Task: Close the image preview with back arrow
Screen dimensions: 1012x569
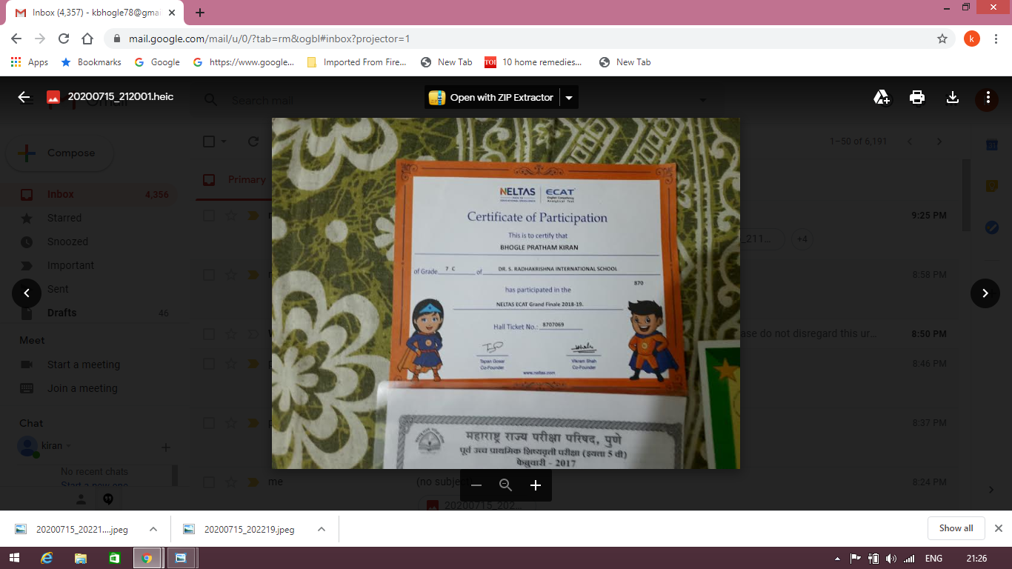Action: (x=24, y=97)
